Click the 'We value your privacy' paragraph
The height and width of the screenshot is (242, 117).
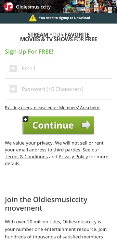click(57, 153)
